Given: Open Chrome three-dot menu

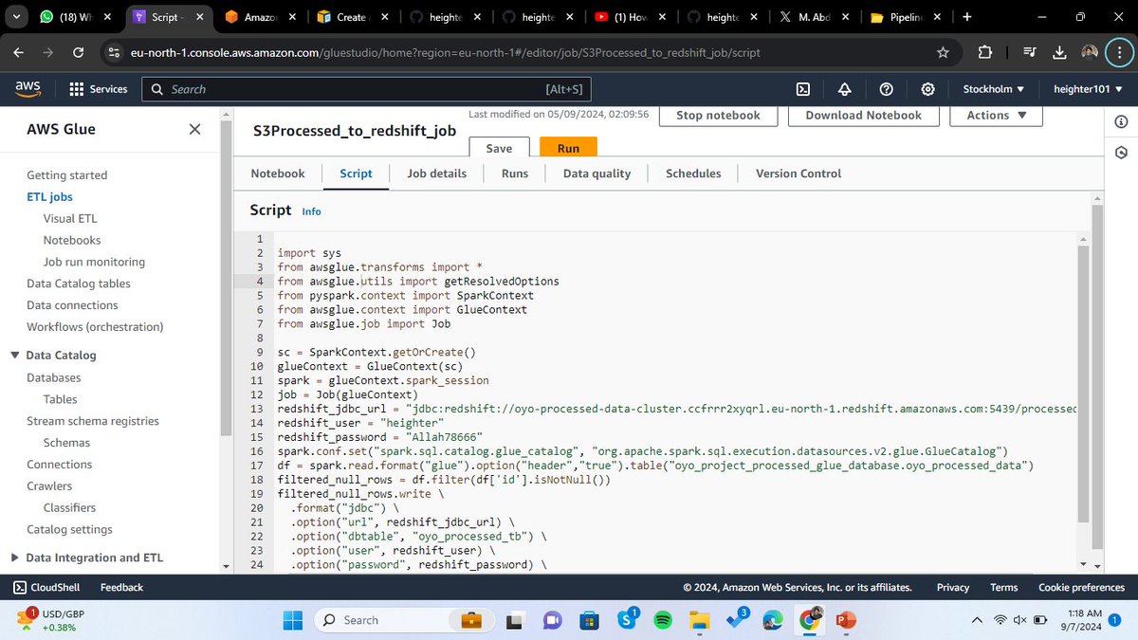Looking at the screenshot, I should (x=1119, y=53).
